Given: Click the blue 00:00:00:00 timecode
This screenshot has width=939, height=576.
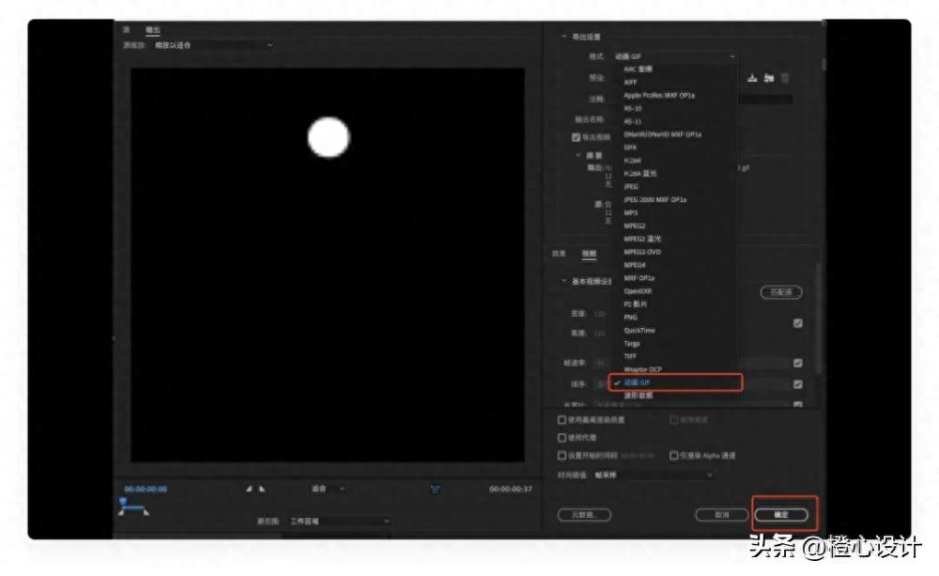Looking at the screenshot, I should coord(146,490).
